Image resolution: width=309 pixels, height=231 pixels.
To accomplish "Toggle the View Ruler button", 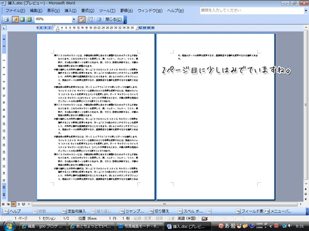I will (82, 19).
